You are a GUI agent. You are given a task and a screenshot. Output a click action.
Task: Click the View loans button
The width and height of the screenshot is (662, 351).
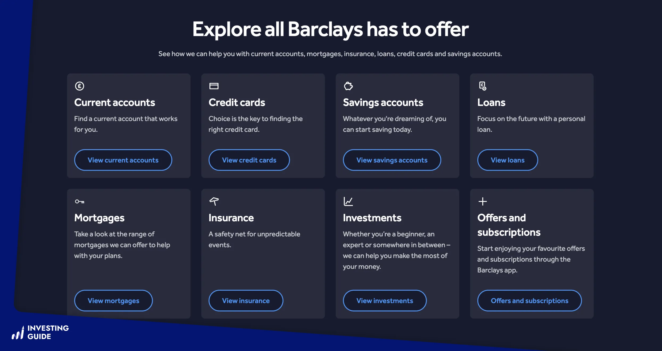507,160
